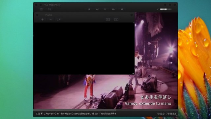Sort the playlist alphabetically
The height and width of the screenshot is (119, 211).
(x=59, y=20)
